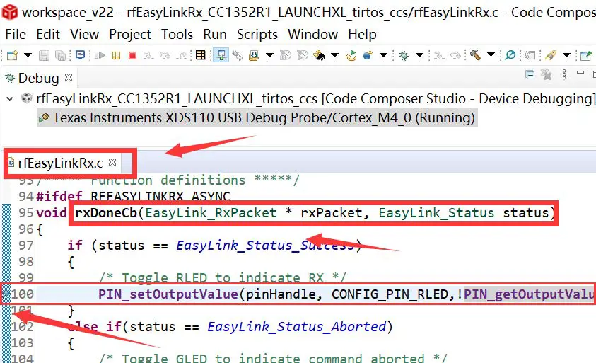Click the grayed assembly step over icon
The width and height of the screenshot is (596, 363).
455,56
